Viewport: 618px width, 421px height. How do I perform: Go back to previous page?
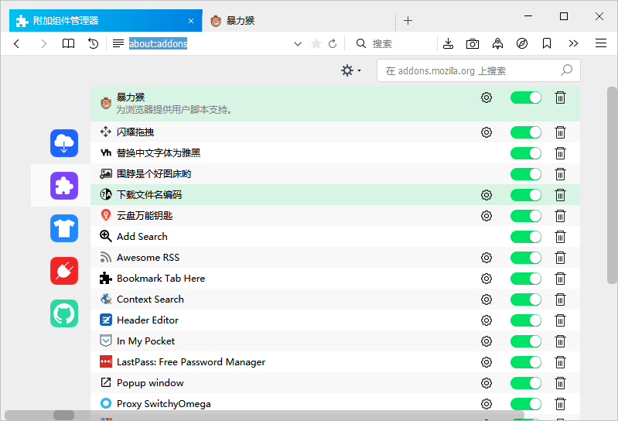pyautogui.click(x=16, y=43)
